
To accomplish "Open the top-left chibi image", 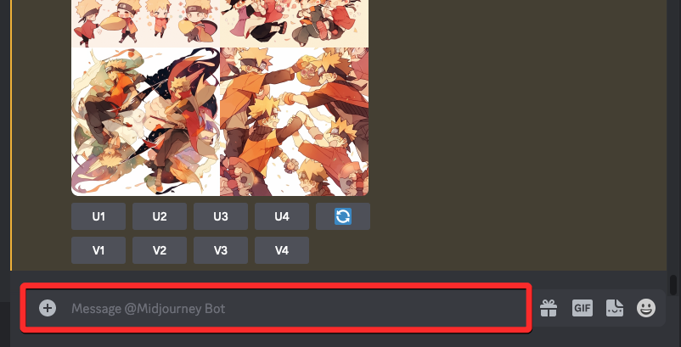I will point(145,24).
